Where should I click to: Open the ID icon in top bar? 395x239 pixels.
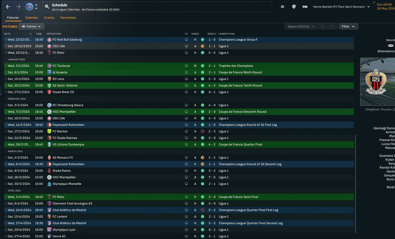coord(282,7)
